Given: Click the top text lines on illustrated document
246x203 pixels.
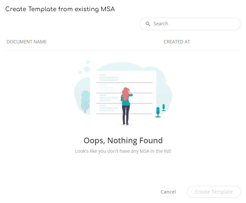Looking at the screenshot, I should point(109,78).
